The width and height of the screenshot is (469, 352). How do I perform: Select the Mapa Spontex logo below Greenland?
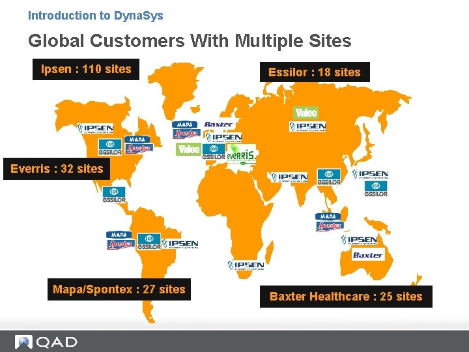pos(186,130)
